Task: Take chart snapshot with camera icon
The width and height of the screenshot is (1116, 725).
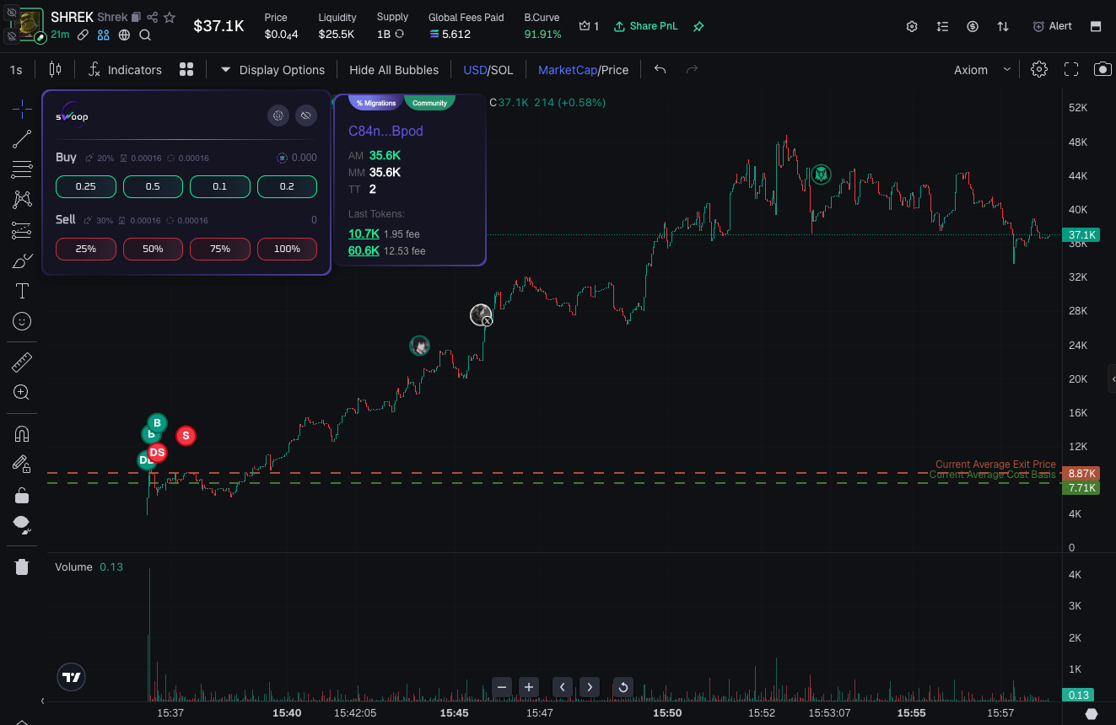Action: tap(1102, 70)
